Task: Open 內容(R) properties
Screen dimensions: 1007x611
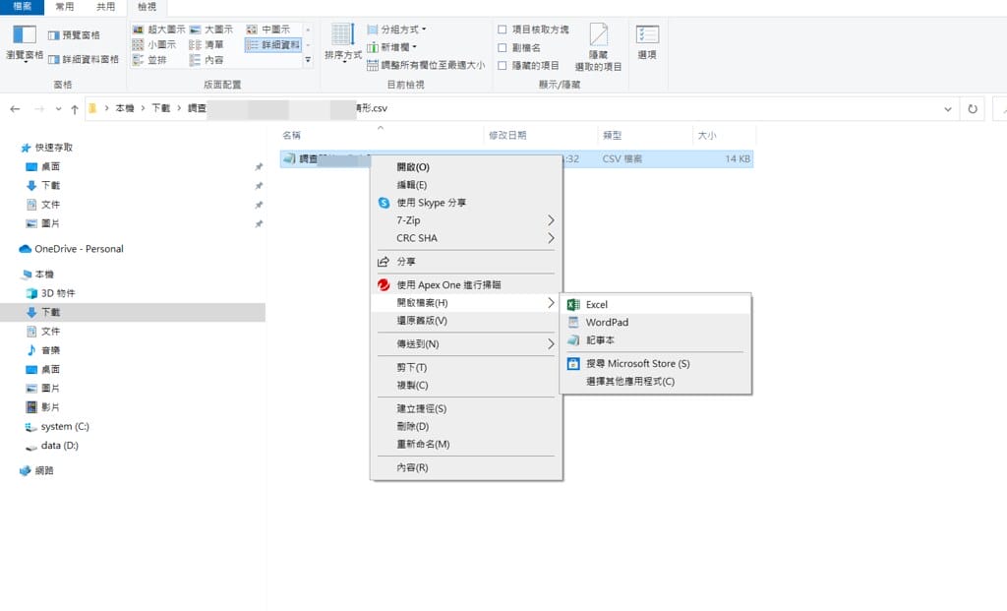Action: pyautogui.click(x=466, y=467)
